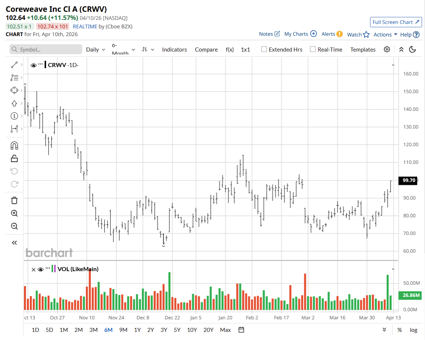
Task: Select the 1Y time range tab
Action: (x=137, y=330)
